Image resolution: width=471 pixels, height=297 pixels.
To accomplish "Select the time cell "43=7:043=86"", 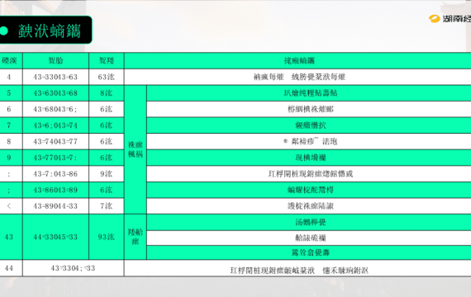I will click(x=55, y=174).
